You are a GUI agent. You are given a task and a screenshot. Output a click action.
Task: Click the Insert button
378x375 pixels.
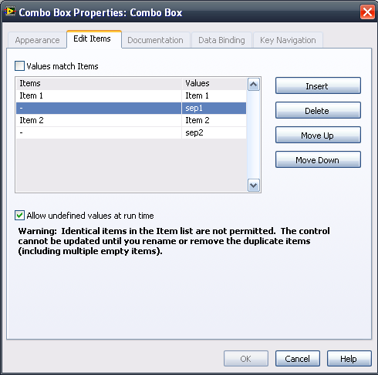[x=318, y=85]
